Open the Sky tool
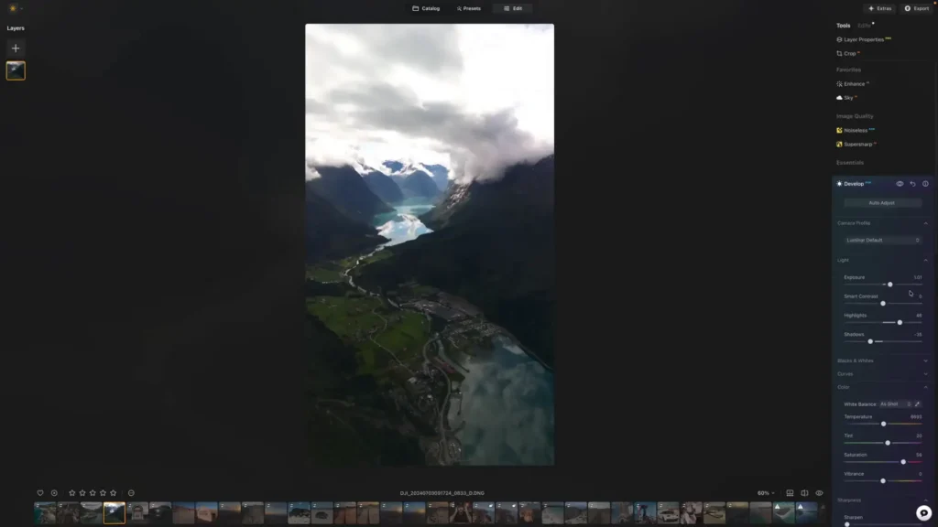Viewport: 938px width, 527px height. (850, 97)
